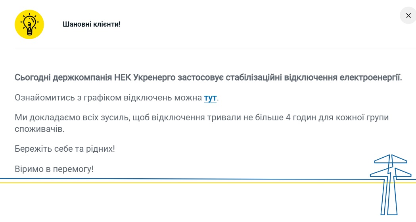Screen dimensions: 416x222
Task: Click the yellow lightbulb icon
Action: [x=29, y=25]
